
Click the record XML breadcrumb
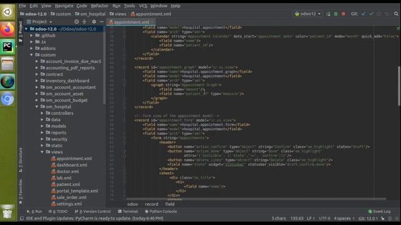coord(152,204)
